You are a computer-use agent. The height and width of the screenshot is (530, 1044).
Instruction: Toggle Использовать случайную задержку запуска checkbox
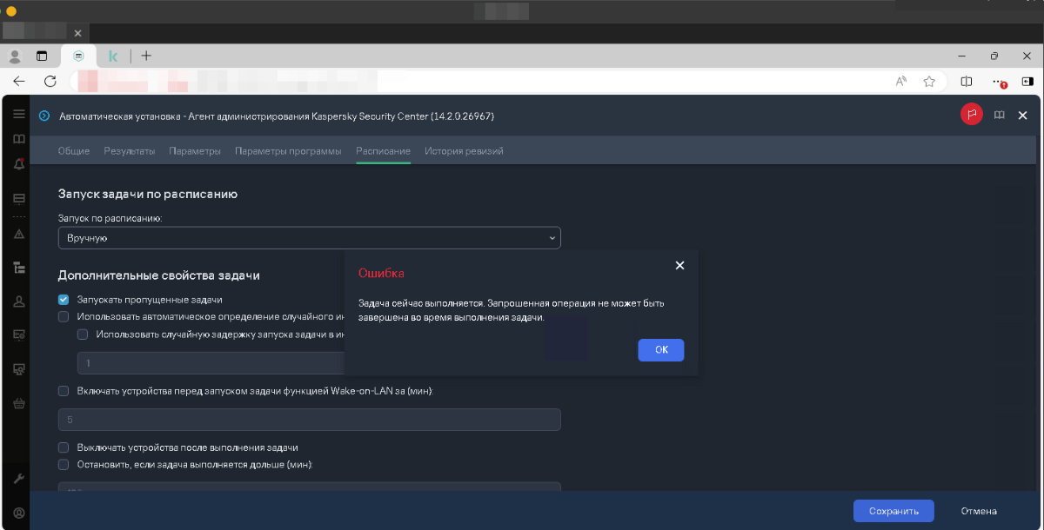coord(83,334)
